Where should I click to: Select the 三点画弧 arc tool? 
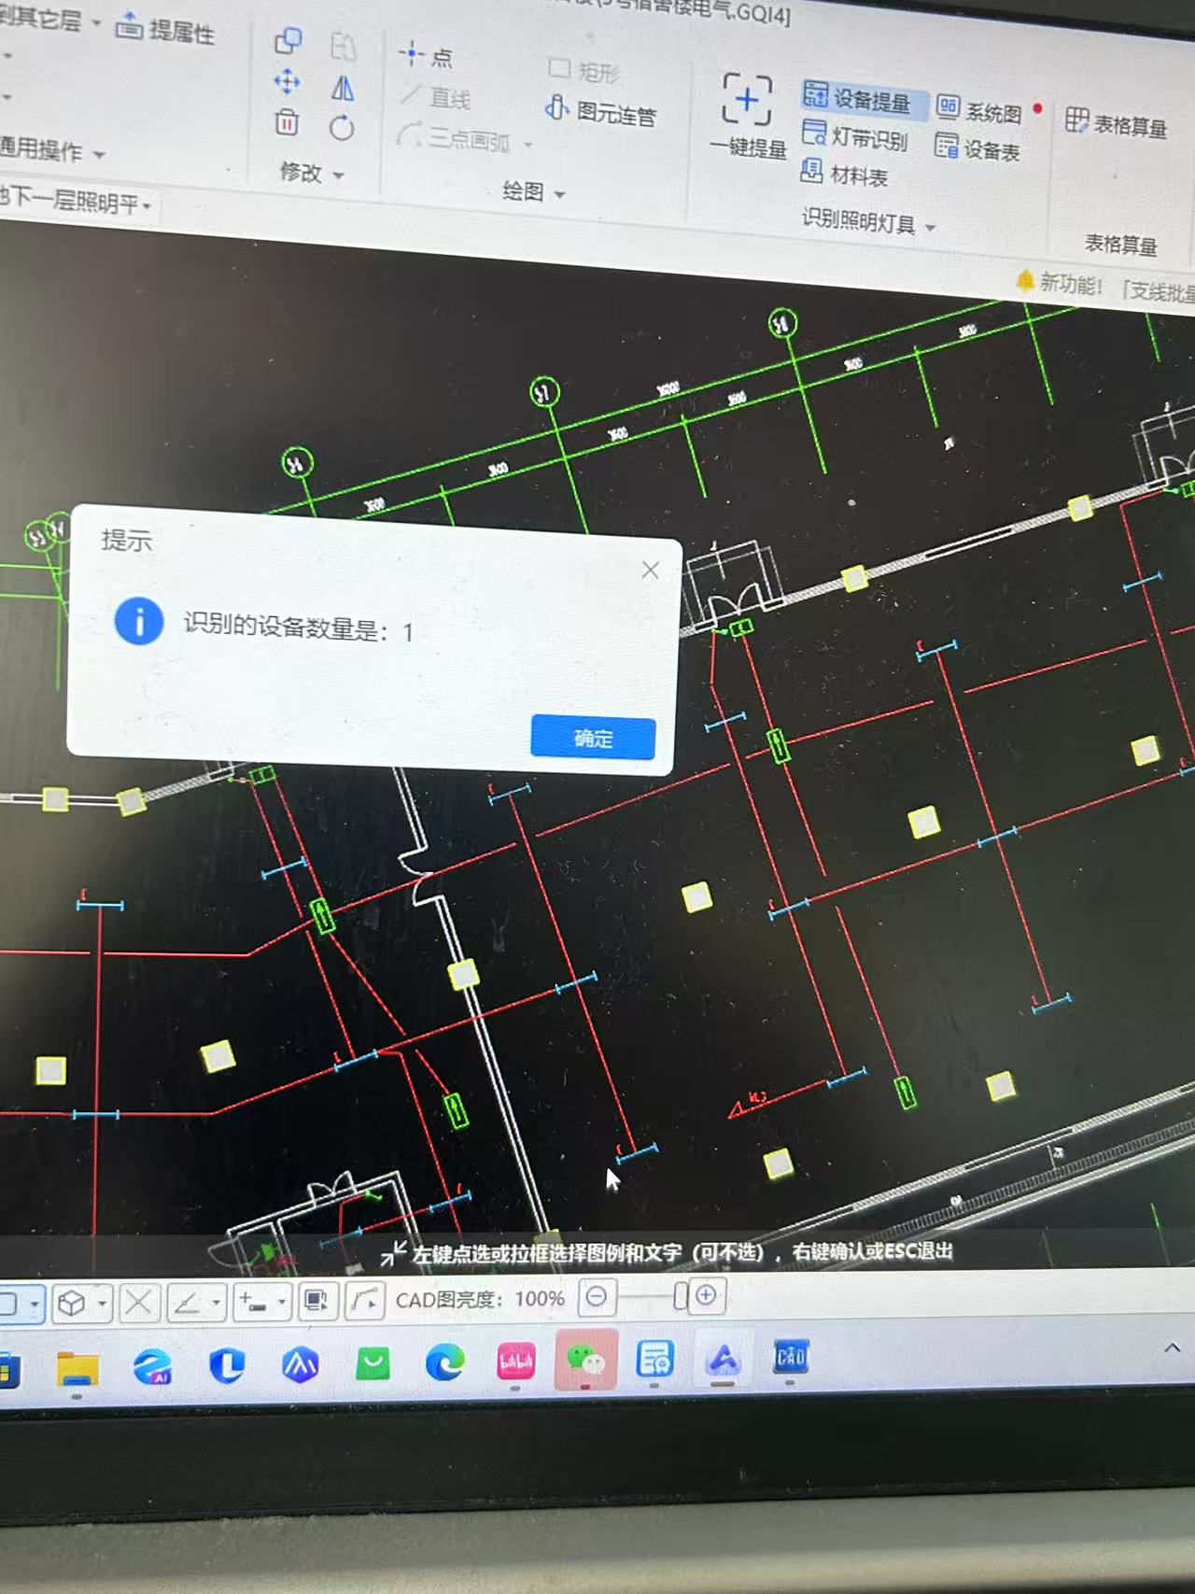point(455,138)
